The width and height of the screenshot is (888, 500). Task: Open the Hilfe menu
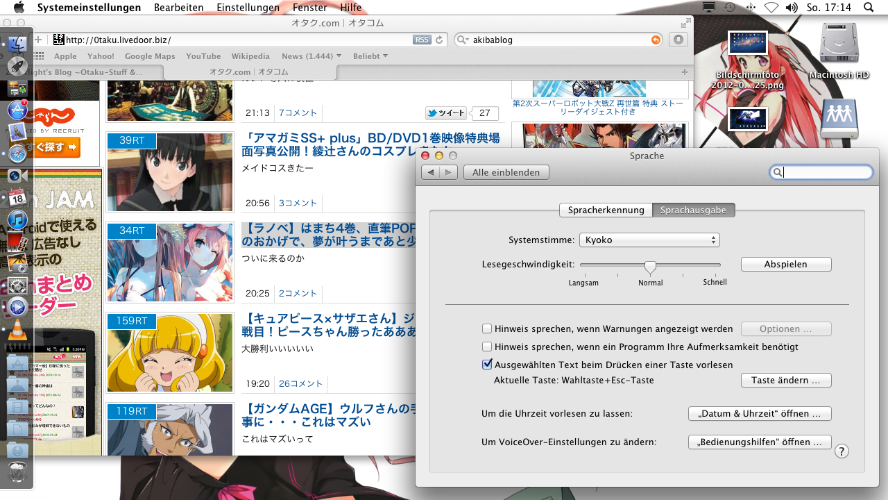351,8
